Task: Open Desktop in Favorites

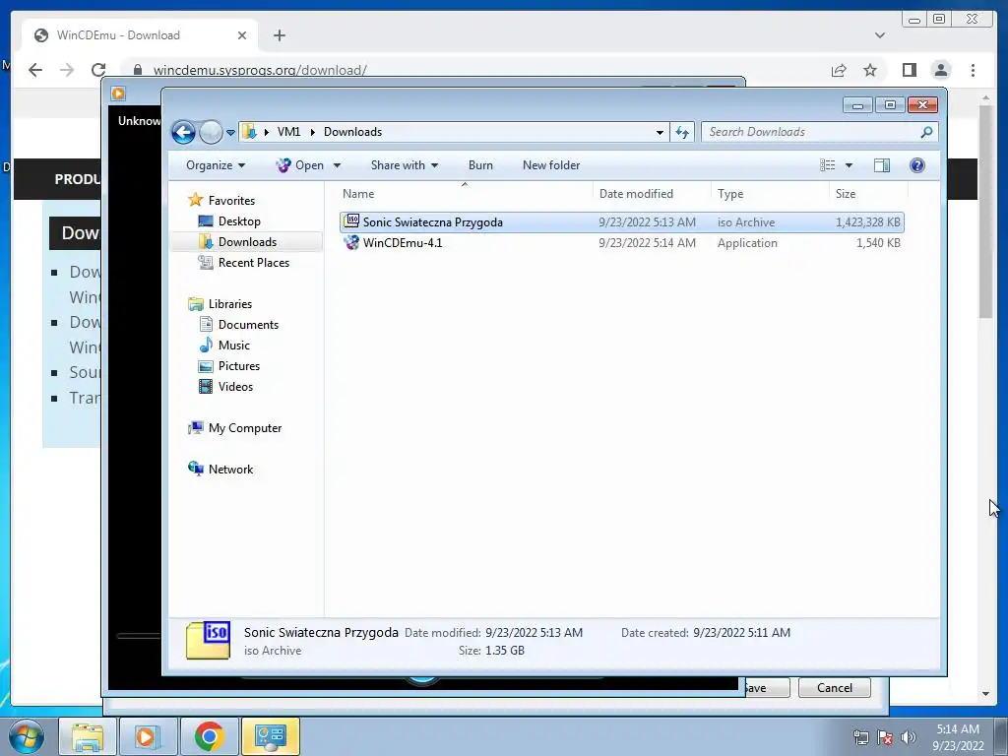Action: click(239, 221)
